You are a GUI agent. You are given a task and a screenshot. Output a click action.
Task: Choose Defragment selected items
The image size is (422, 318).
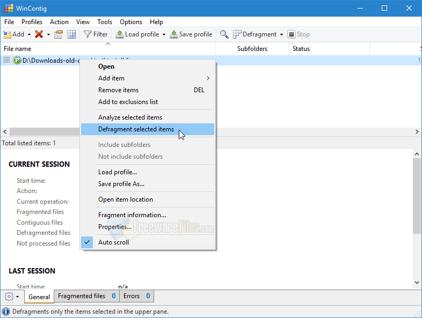(x=148, y=129)
